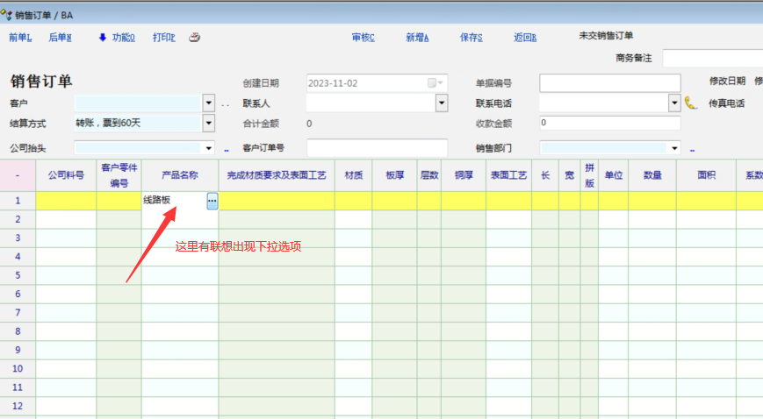Click the ellipsis button in the 产品名称 cell
Screen dimensions: 763x419
point(212,201)
